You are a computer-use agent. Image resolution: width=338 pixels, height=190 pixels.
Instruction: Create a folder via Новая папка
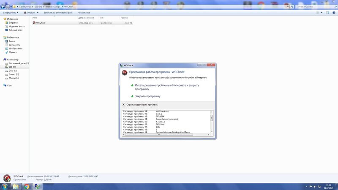[x=84, y=13]
